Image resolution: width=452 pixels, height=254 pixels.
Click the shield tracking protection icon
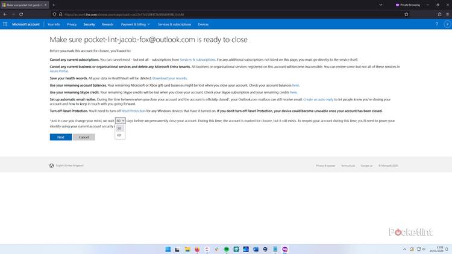click(54, 14)
